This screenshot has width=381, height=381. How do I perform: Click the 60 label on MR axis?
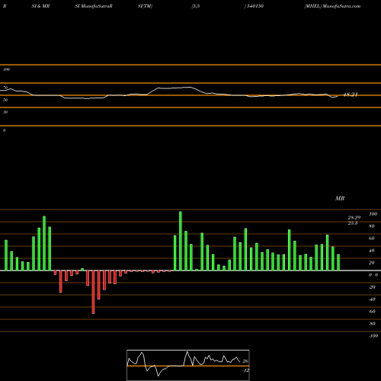[x=372, y=239]
